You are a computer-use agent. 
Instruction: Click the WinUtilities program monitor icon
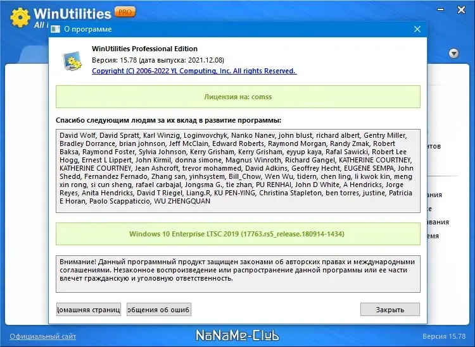72,61
